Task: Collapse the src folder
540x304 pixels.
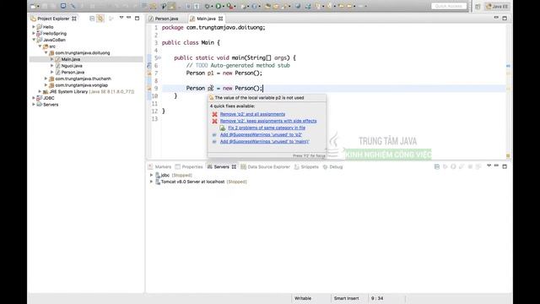Action: 40,46
